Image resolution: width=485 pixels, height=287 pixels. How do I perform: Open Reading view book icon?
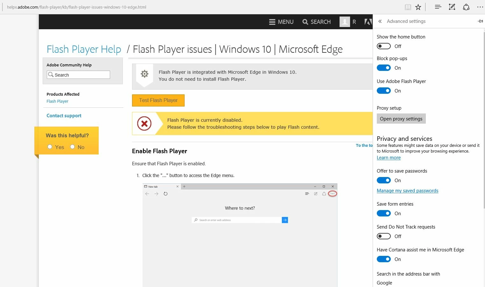[408, 7]
